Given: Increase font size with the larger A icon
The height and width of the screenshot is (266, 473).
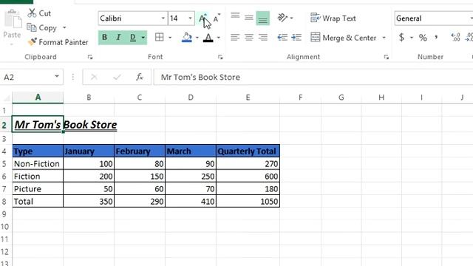Looking at the screenshot, I should pyautogui.click(x=203, y=18).
